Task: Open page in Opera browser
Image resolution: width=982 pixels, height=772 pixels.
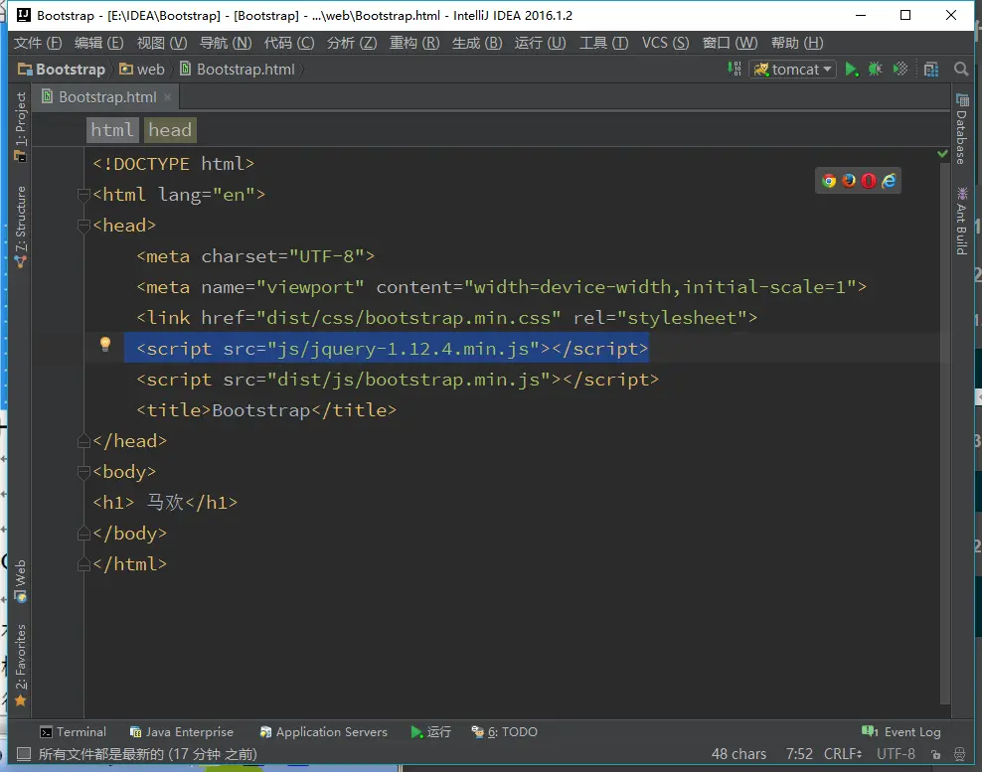Action: [x=869, y=181]
